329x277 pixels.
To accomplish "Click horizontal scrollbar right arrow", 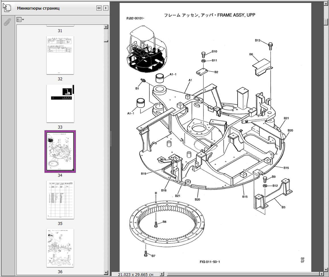I will 321,274.
